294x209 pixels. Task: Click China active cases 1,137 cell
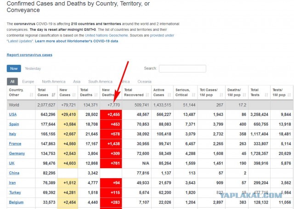(x=162, y=173)
